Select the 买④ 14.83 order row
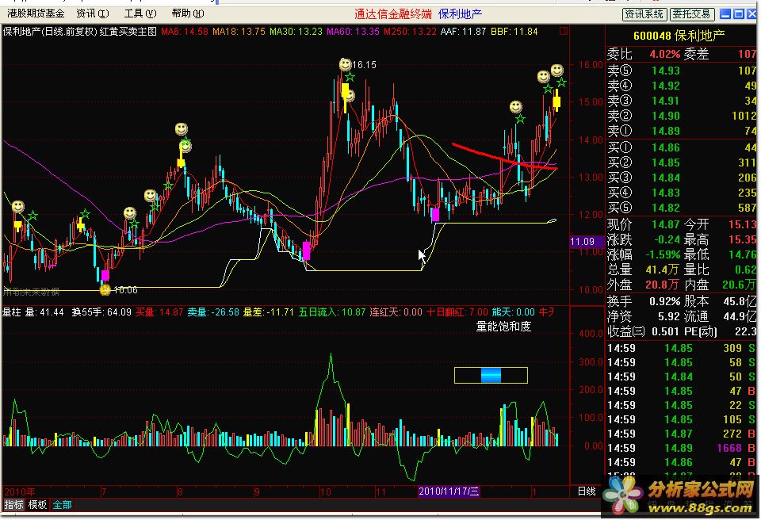The width and height of the screenshot is (761, 520). click(x=682, y=193)
